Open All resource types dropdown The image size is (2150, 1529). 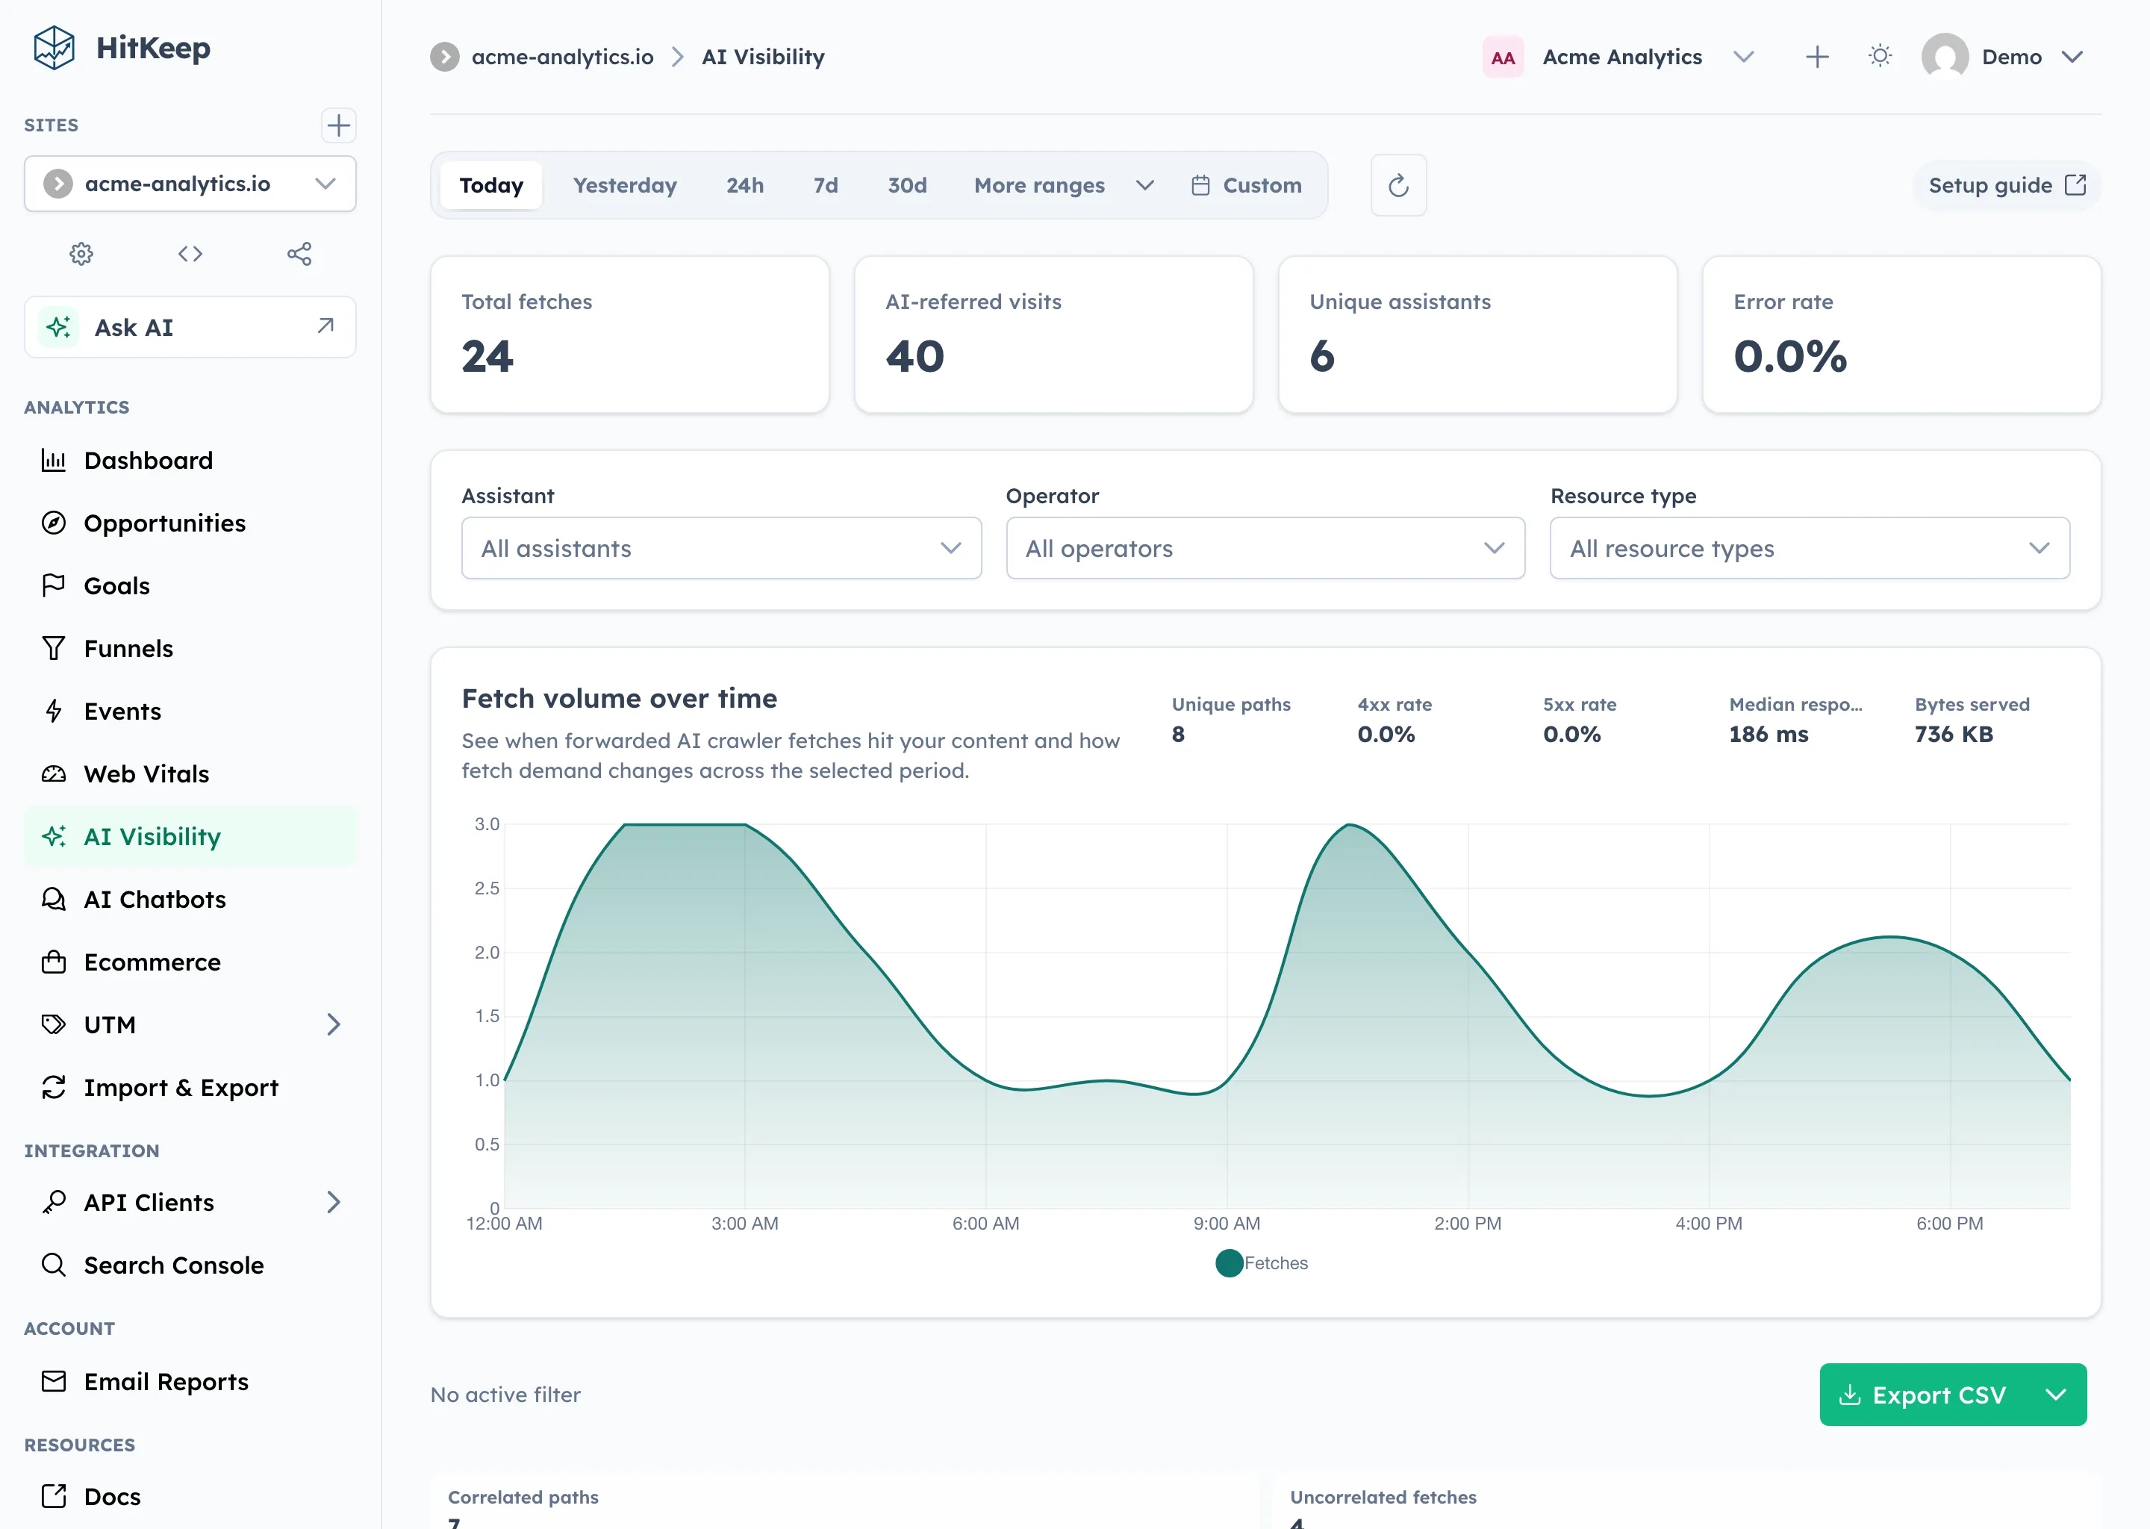coord(1810,548)
